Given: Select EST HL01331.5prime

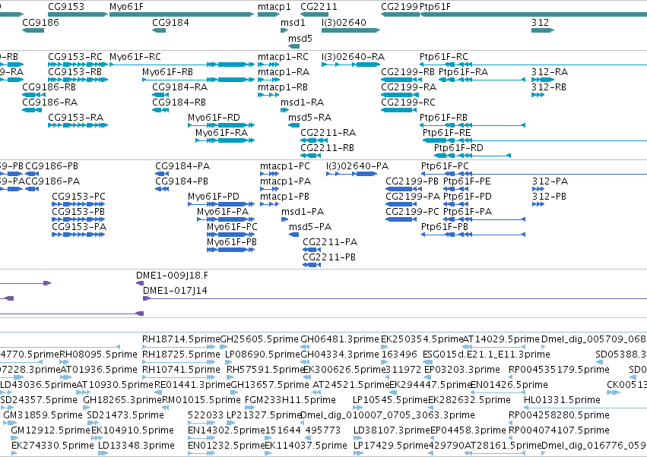Looking at the screenshot, I should [x=585, y=408].
